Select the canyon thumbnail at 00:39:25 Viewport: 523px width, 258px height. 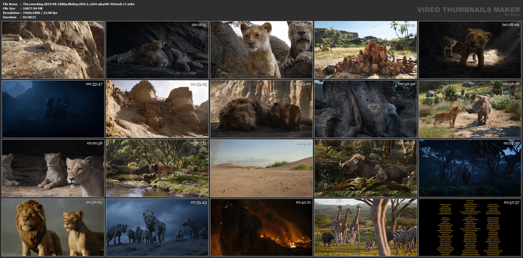(x=157, y=109)
